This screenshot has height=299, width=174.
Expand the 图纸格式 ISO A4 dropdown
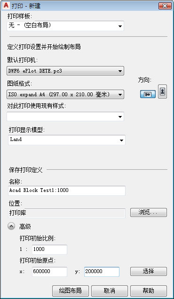(x=65, y=94)
